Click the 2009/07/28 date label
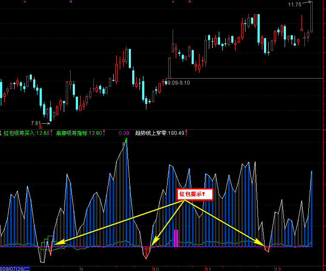 coord(15,269)
